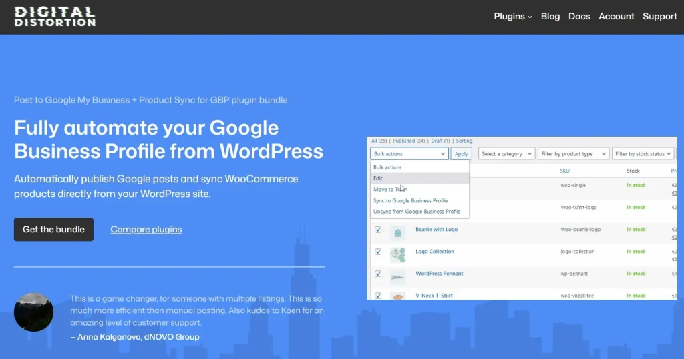Click the Woo-tshirt-logo SKU cell

click(x=578, y=208)
